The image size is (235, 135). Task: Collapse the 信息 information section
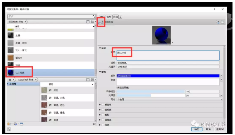point(100,48)
